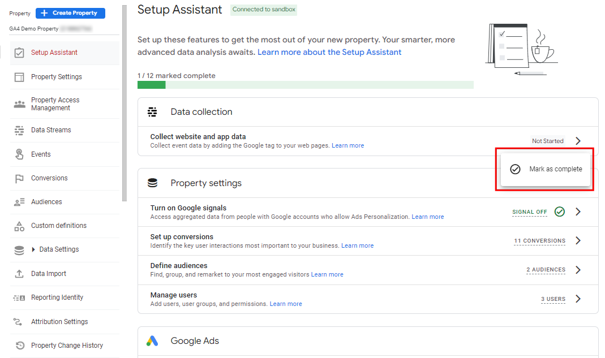Open the Manage users chevron
Image resolution: width=605 pixels, height=358 pixels.
pyautogui.click(x=578, y=299)
